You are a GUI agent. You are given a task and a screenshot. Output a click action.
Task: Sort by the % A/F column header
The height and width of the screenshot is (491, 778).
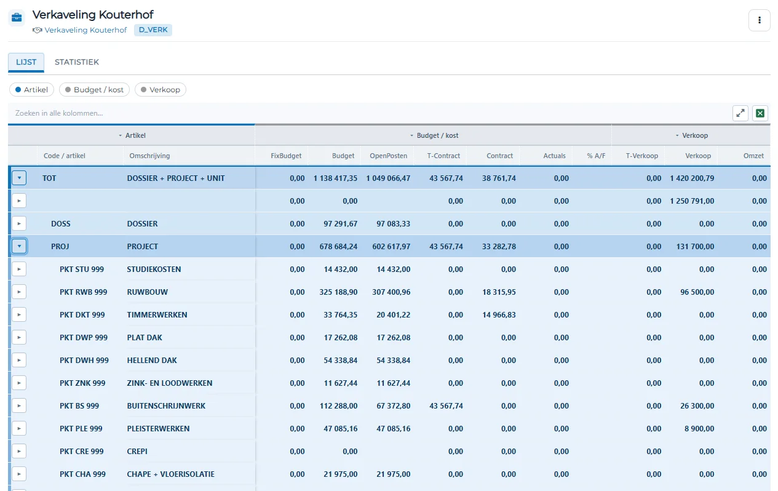(x=592, y=156)
